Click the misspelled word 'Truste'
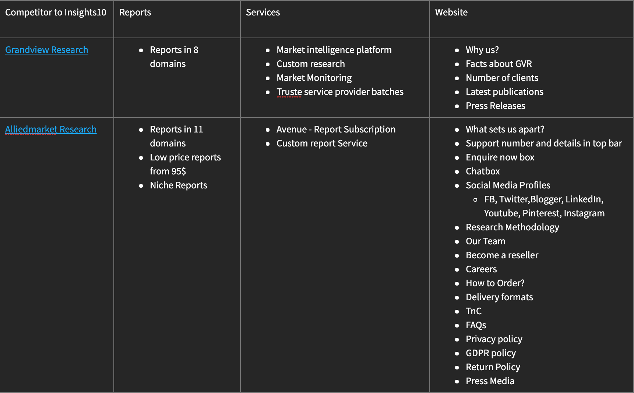The height and width of the screenshot is (393, 634). click(x=289, y=92)
